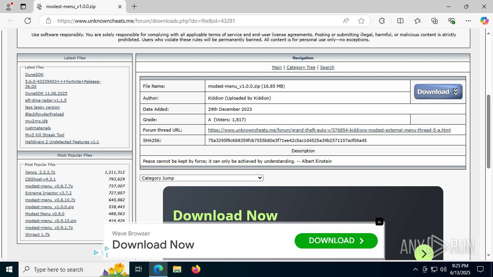This screenshot has height=277, width=493.
Task: Show hidden tray icons
Action: point(415,269)
